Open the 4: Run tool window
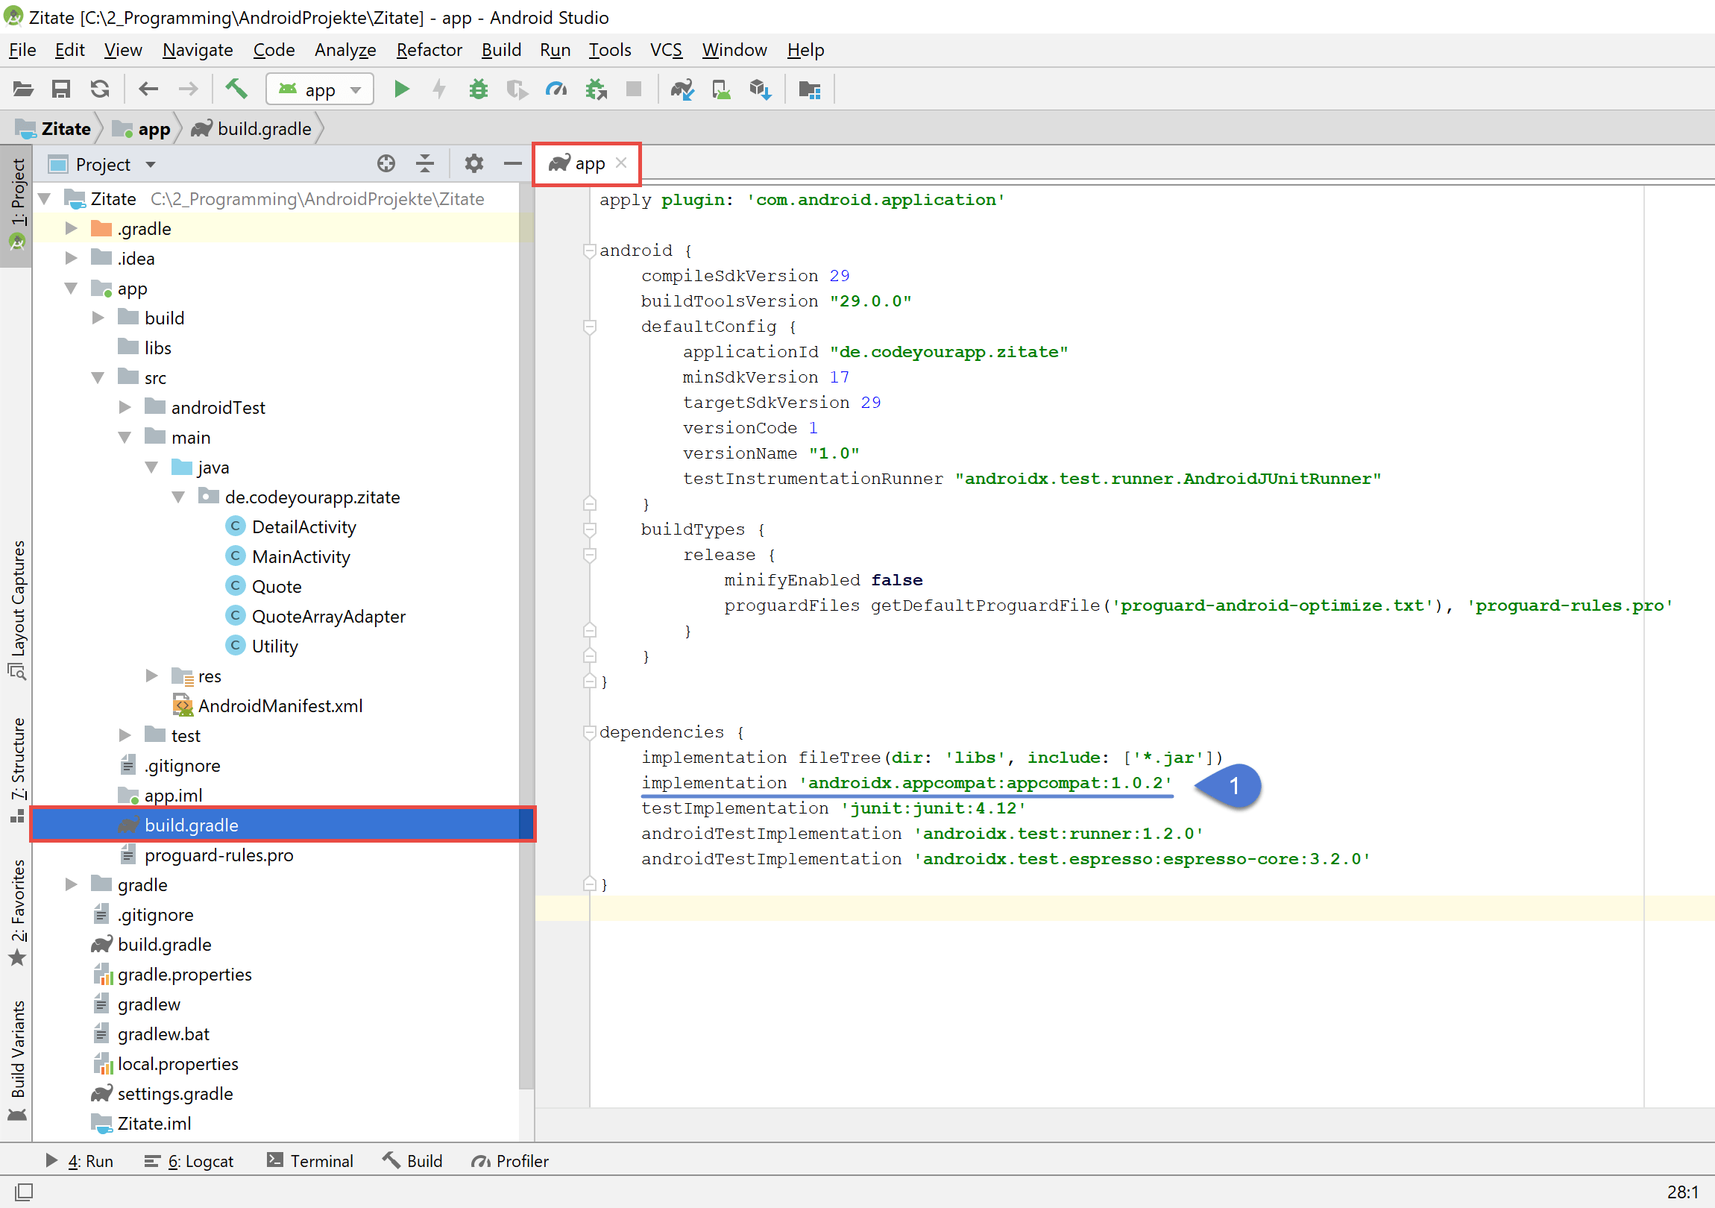Viewport: 1715px width, 1208px height. click(79, 1161)
